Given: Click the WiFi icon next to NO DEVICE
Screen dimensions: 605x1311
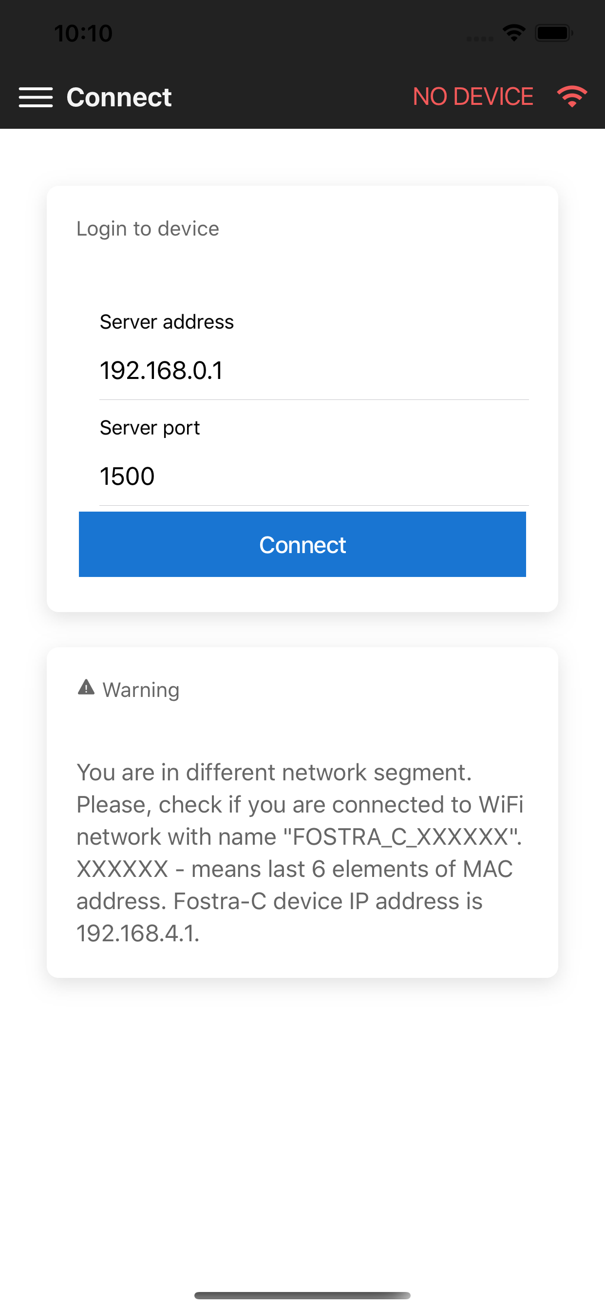Looking at the screenshot, I should 571,97.
